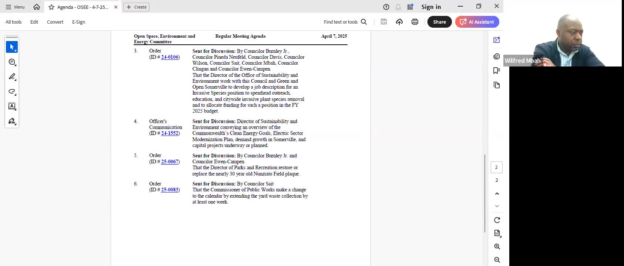Go to the Home icon
Viewport: 624px width, 266px height.
click(x=37, y=7)
